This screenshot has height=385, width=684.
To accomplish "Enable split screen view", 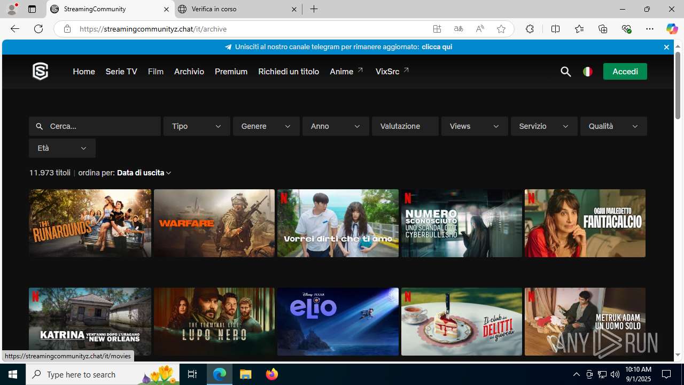I will click(x=555, y=29).
